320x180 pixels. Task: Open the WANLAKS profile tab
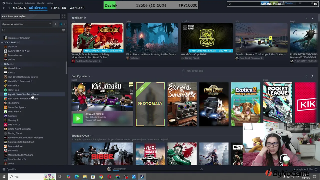(77, 8)
